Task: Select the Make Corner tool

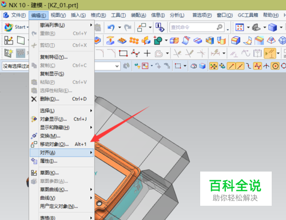Action: [x=201, y=54]
